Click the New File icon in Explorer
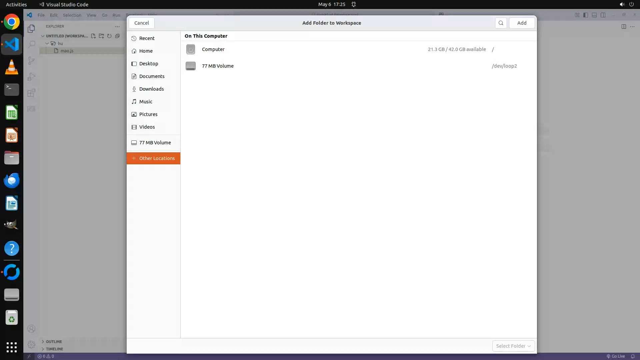 tap(93, 36)
